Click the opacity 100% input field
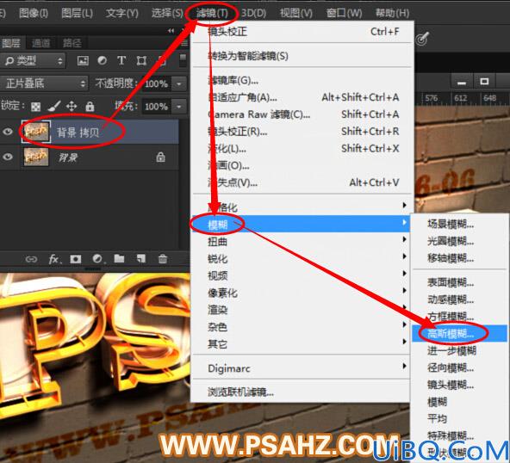Screen dimensions: 510x463 [x=157, y=83]
